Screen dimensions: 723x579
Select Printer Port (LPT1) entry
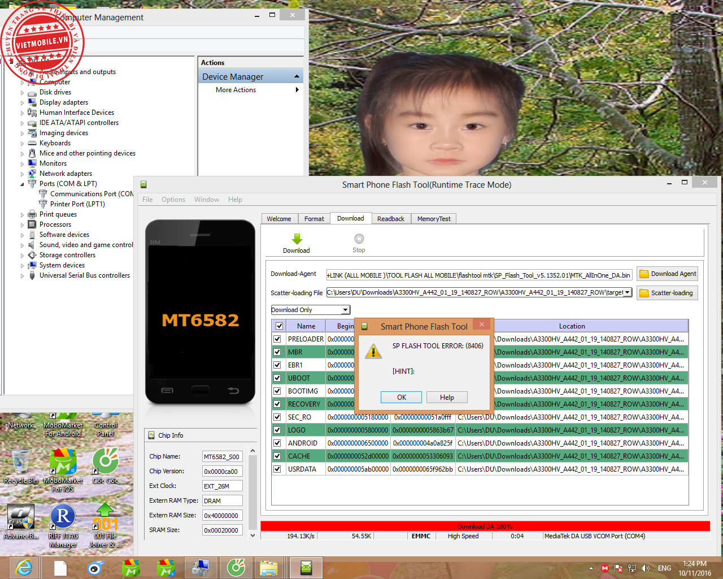(x=72, y=204)
